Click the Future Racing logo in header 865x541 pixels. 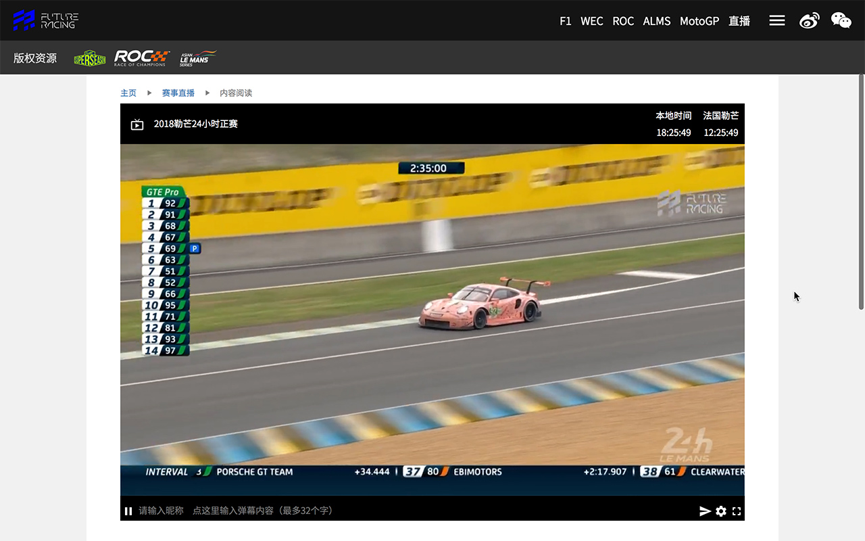coord(46,20)
